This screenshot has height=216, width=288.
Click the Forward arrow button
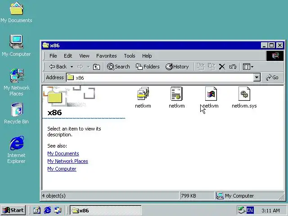pyautogui.click(x=80, y=67)
